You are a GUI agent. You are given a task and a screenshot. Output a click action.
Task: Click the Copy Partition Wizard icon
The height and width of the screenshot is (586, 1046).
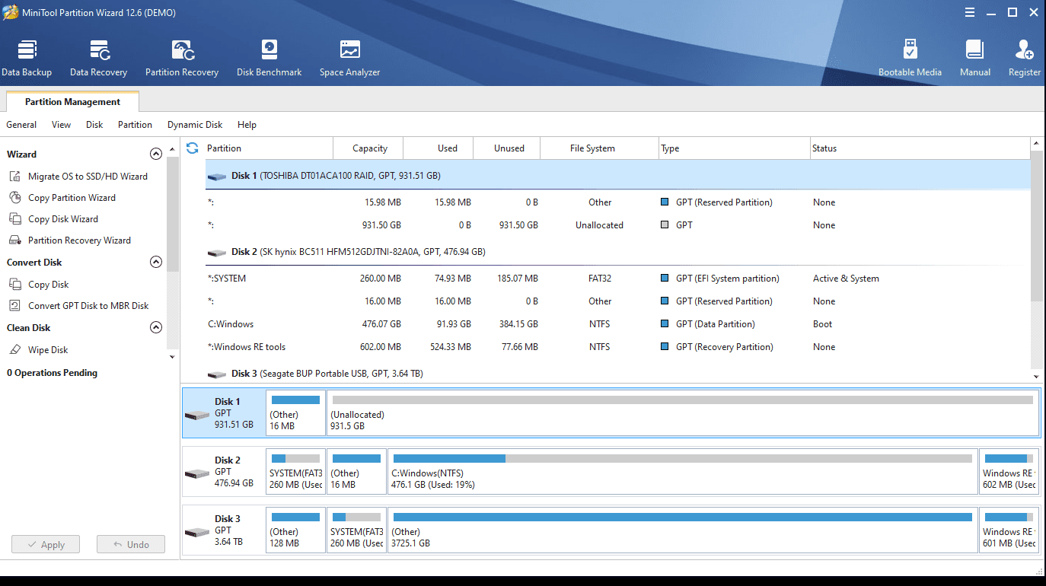click(x=14, y=198)
